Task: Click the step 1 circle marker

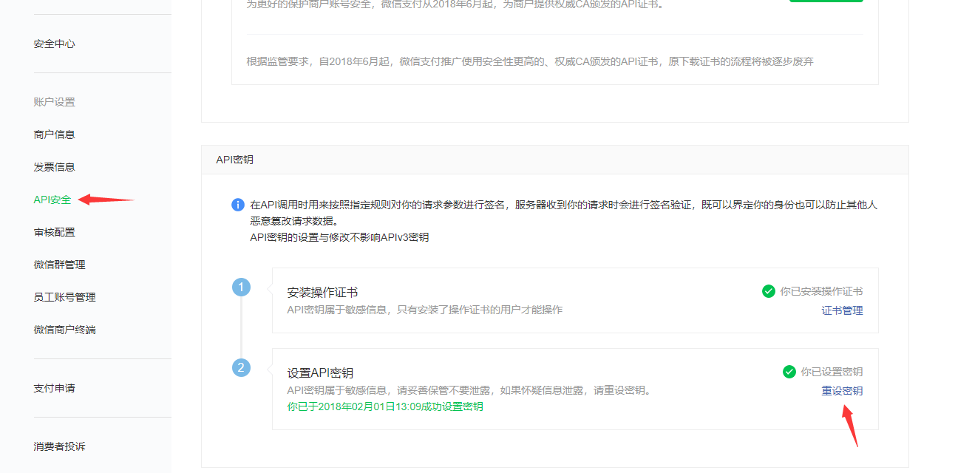Action: pyautogui.click(x=241, y=287)
